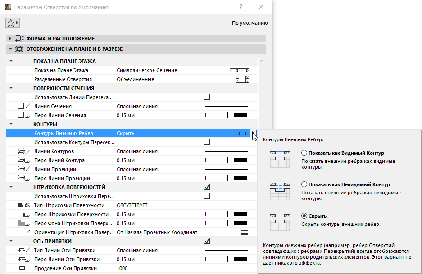
Task: Click the scrollbar up arrow
Action: point(262,61)
